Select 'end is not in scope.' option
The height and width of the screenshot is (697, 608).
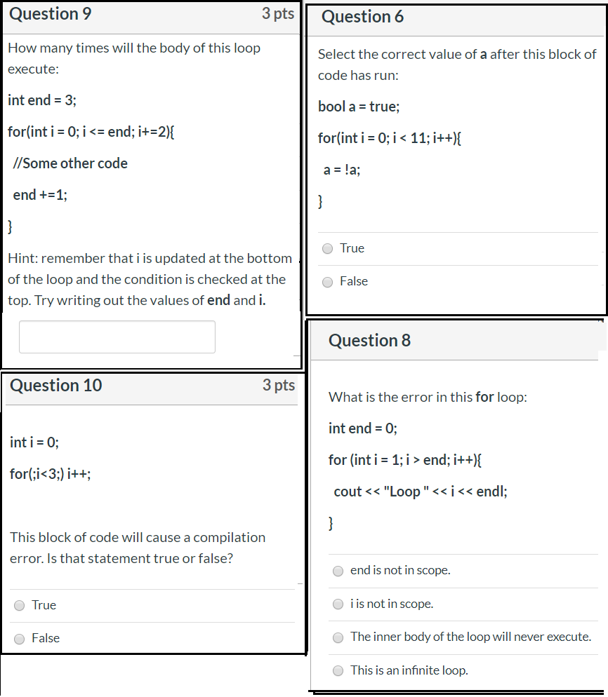(338, 571)
